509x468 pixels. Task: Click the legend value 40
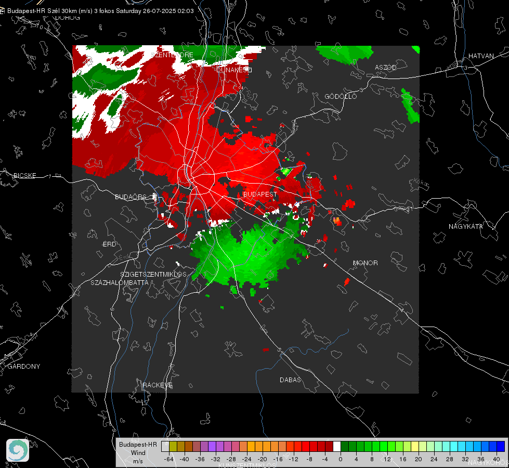(497, 459)
